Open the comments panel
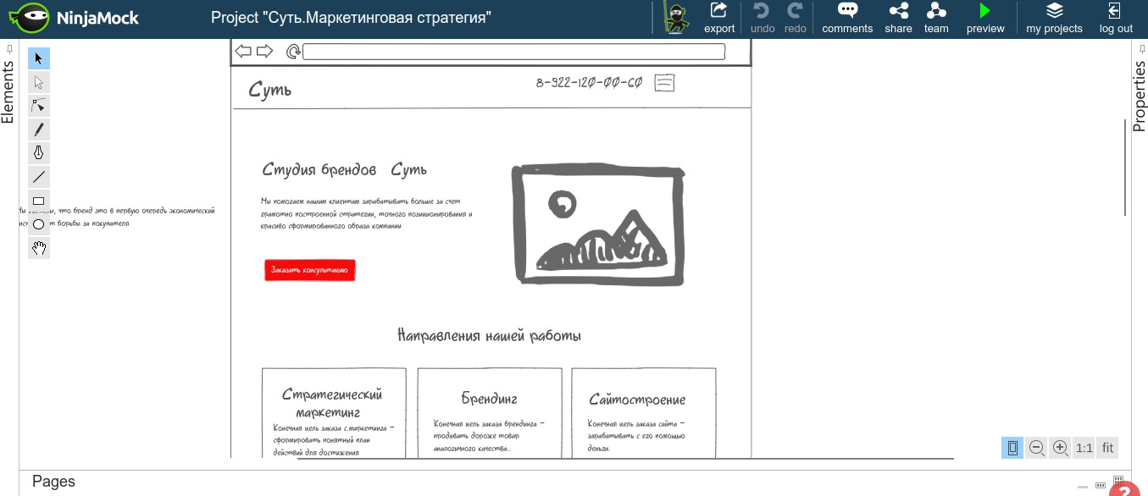1148x496 pixels. tap(847, 18)
